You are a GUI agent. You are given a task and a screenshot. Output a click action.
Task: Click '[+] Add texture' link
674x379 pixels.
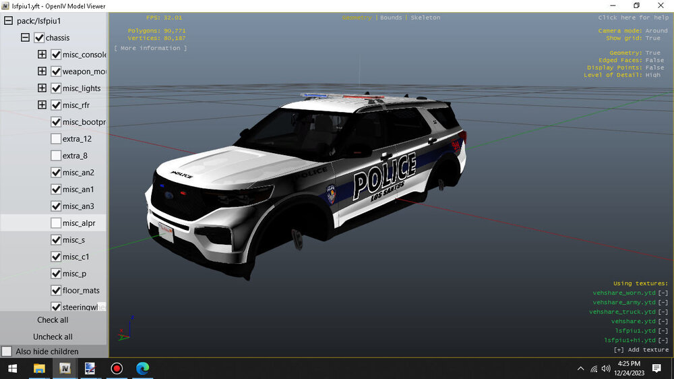(x=641, y=350)
